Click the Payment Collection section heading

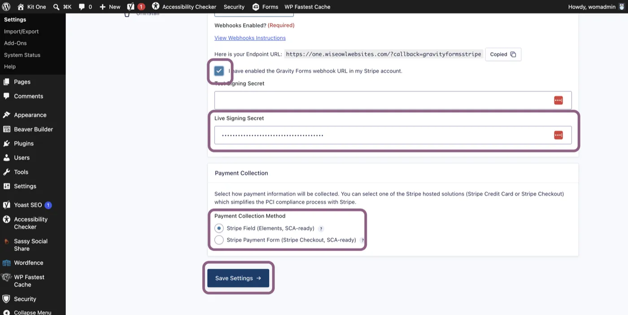coord(241,173)
